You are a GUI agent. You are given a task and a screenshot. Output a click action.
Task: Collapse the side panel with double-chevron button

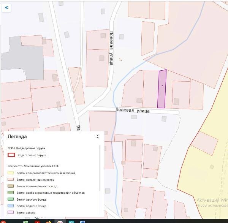click(x=6, y=8)
